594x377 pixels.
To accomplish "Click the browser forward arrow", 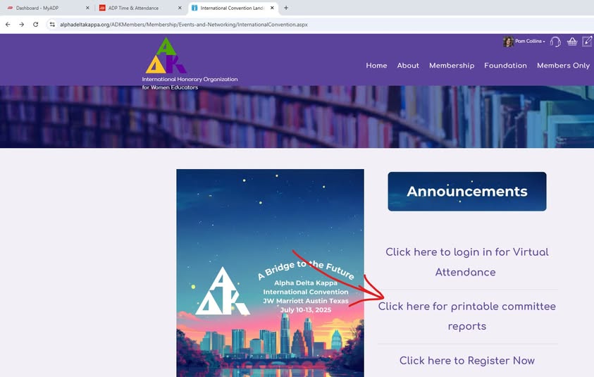I will point(22,24).
